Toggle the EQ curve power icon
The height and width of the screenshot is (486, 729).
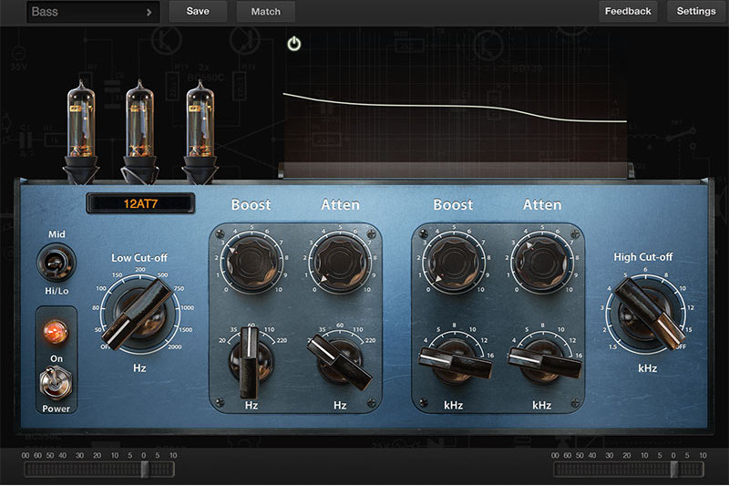click(293, 44)
